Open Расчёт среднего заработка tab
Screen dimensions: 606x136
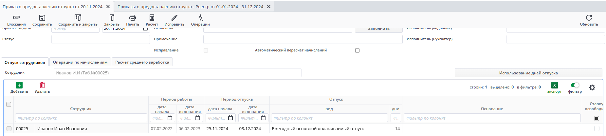142,62
